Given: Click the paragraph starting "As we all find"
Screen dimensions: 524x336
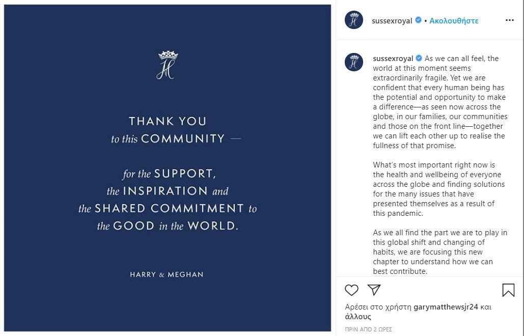Looking at the screenshot, I should coord(440,252).
